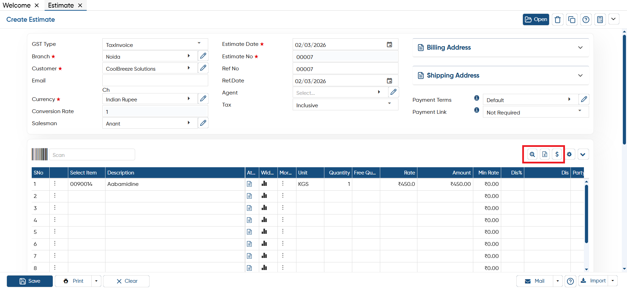Screen dimensions: 627x290
Task: Open the Payment Link dropdown
Action: coord(536,112)
